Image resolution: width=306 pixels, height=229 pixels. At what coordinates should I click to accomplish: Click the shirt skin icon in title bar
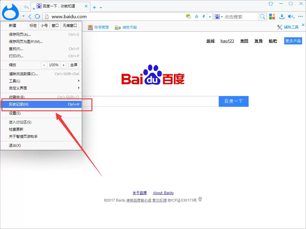tap(271, 4)
